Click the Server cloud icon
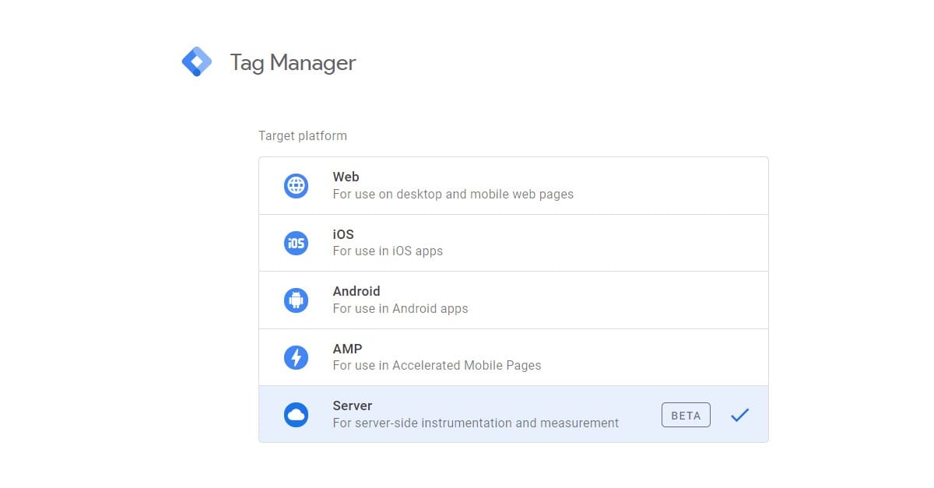This screenshot has width=934, height=488. tap(296, 415)
